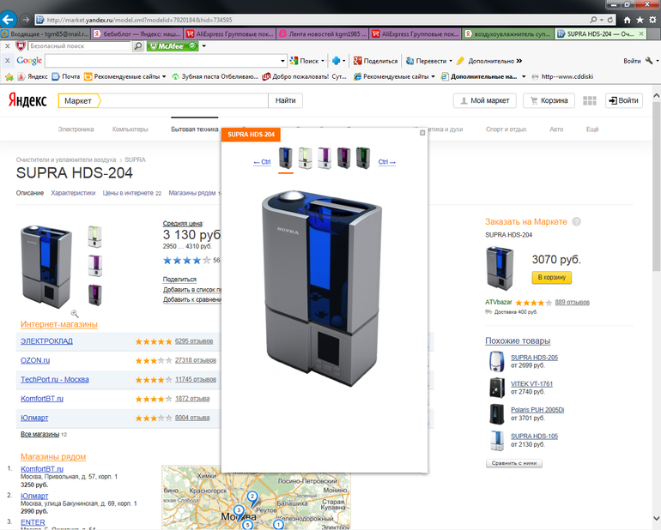Select the green humidifier color thumbnail
The image size is (661, 530).
point(362,157)
